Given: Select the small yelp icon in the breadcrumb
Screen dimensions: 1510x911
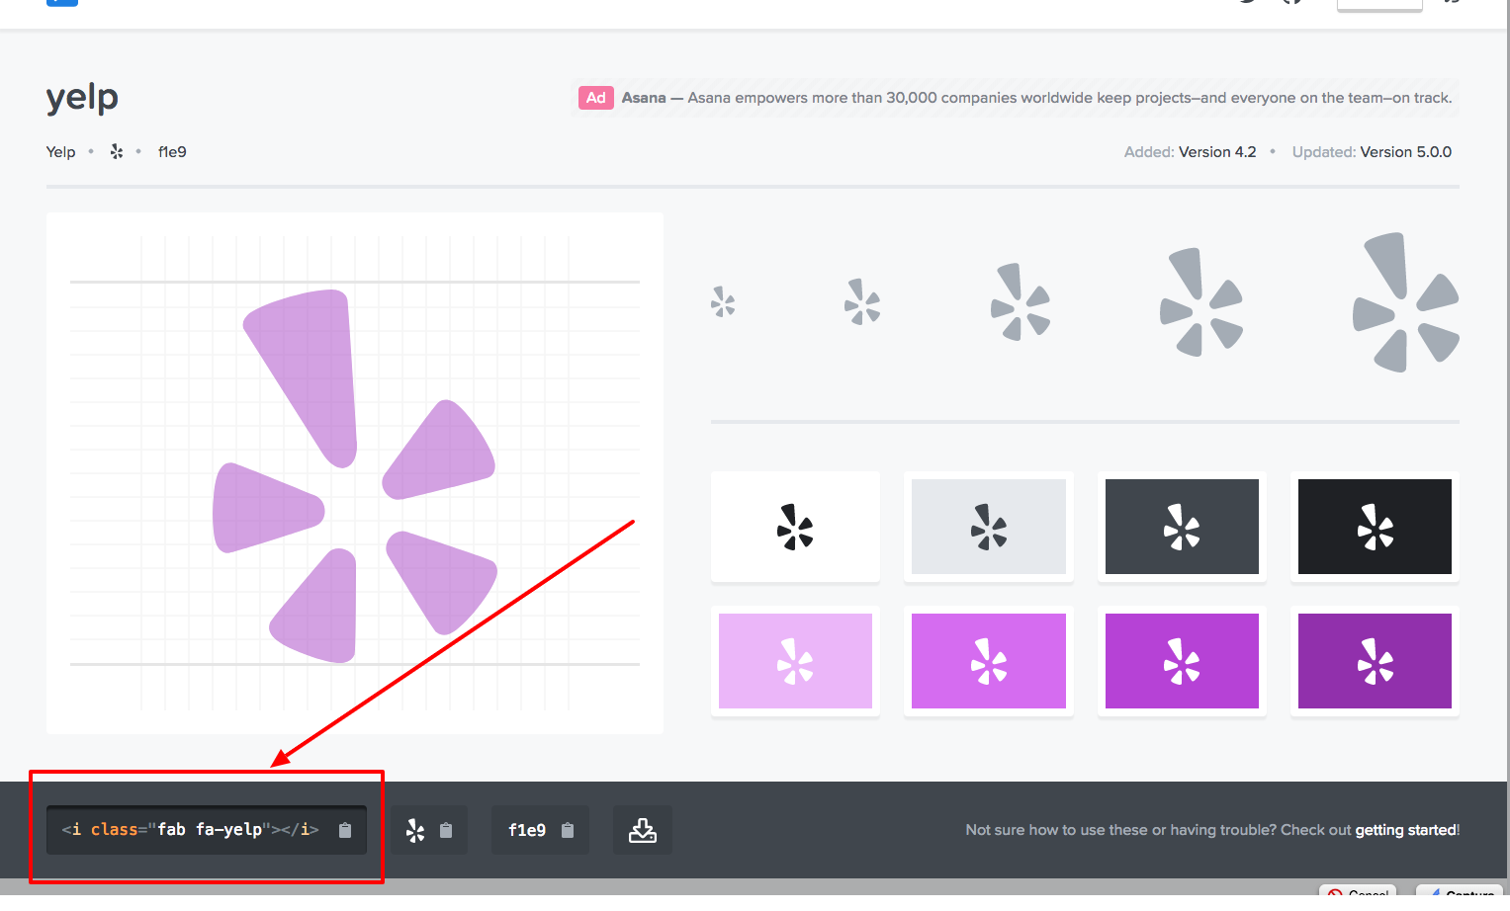Looking at the screenshot, I should click(116, 151).
